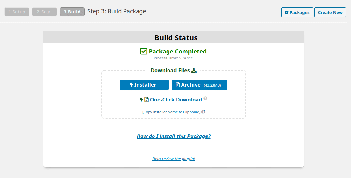Click the green Package Completed checkmark icon
This screenshot has width=351, height=178.
point(144,51)
